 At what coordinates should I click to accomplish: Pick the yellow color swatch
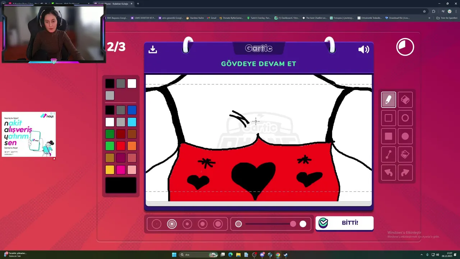coord(110,170)
